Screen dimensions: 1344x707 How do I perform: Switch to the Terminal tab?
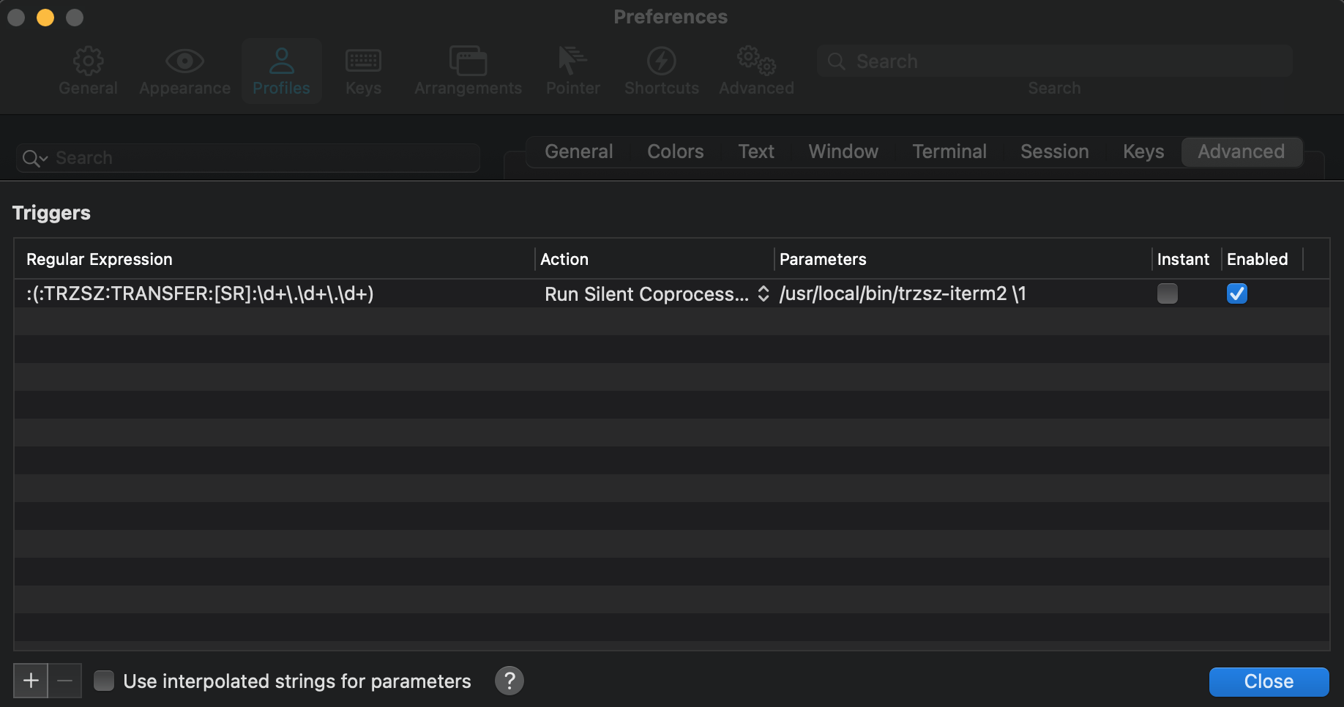point(949,151)
